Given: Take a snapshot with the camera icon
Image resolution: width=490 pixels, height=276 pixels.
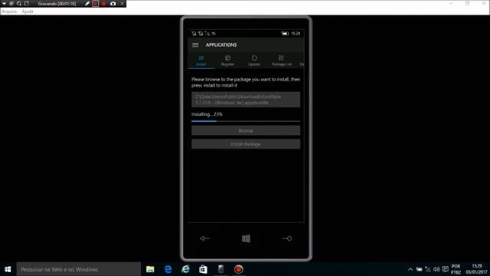Looking at the screenshot, I should (x=113, y=3).
